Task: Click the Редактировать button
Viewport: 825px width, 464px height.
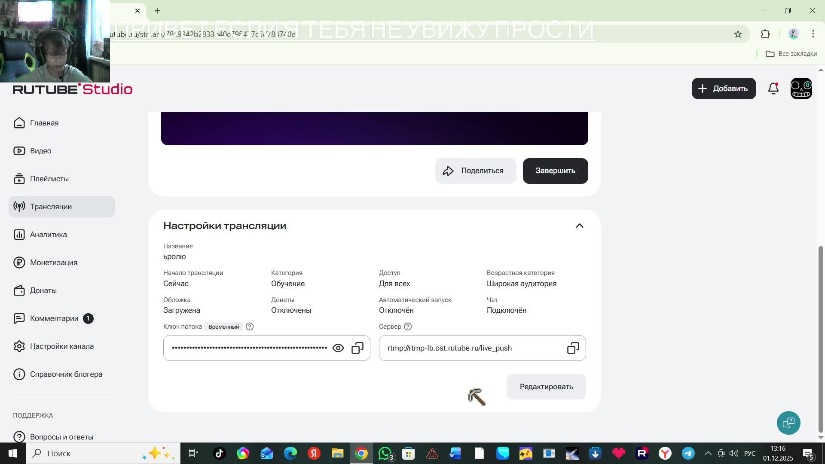Action: (546, 387)
